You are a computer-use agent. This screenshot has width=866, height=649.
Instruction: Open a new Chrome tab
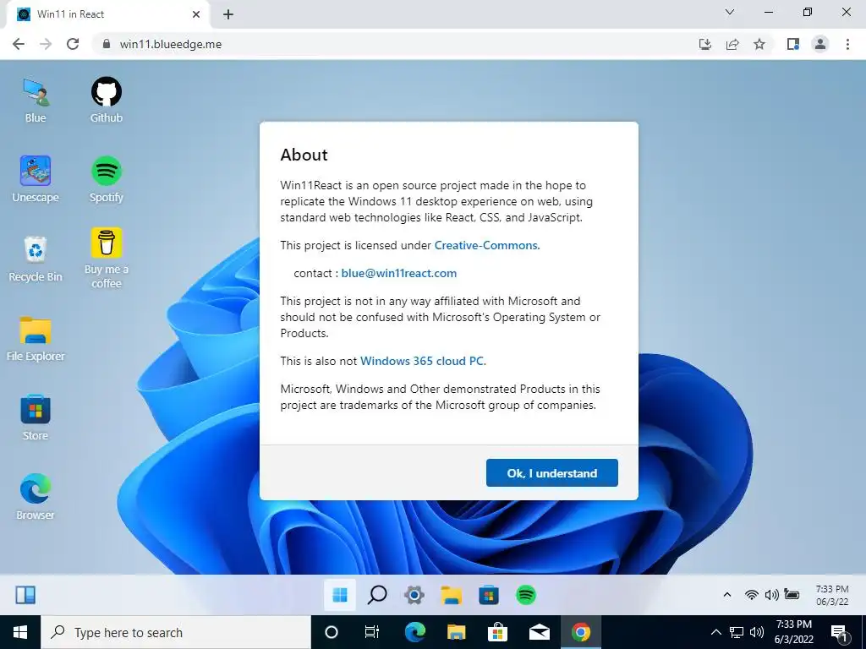point(228,14)
